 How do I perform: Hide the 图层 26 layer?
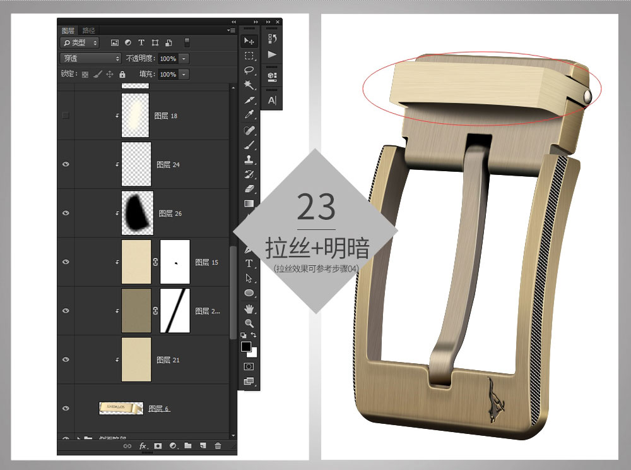point(66,214)
